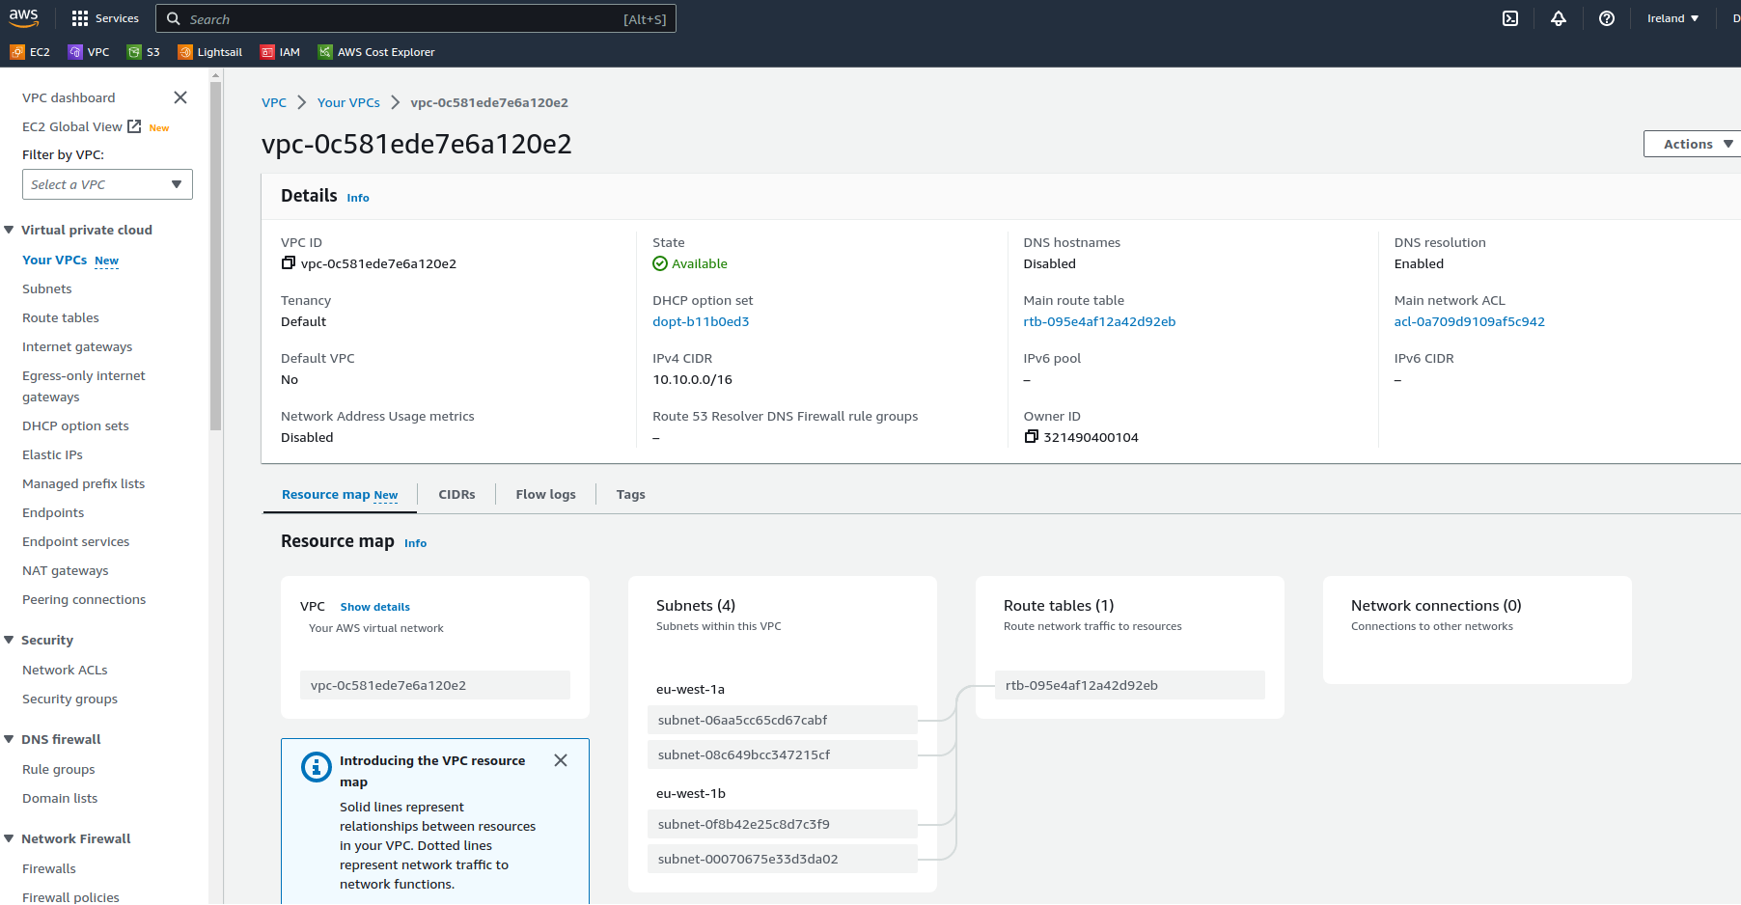
Task: Open VPC shortcut in favorites bar
Action: point(89,52)
